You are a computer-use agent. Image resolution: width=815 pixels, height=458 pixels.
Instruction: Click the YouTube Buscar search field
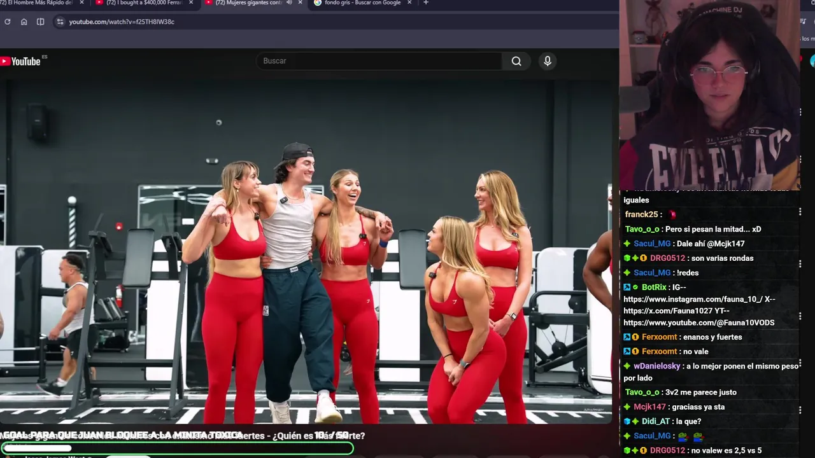click(379, 61)
